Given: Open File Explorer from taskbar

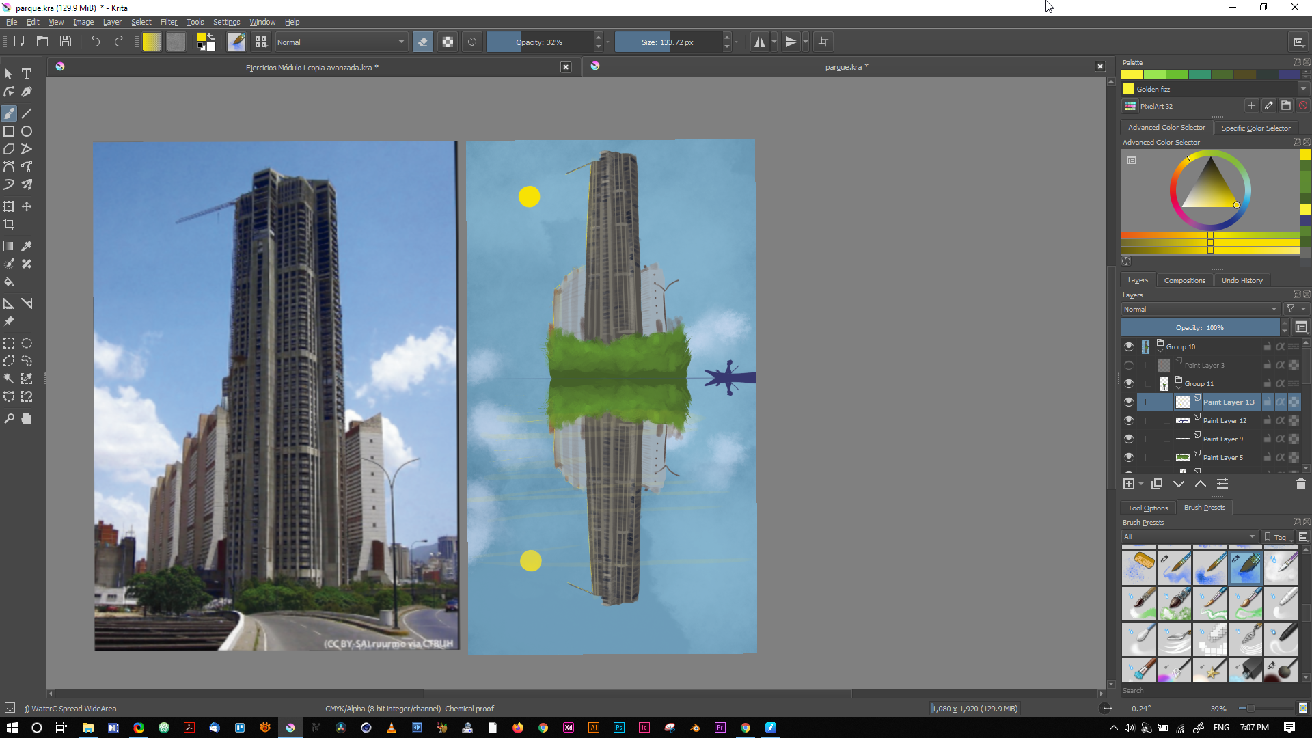Looking at the screenshot, I should click(87, 728).
